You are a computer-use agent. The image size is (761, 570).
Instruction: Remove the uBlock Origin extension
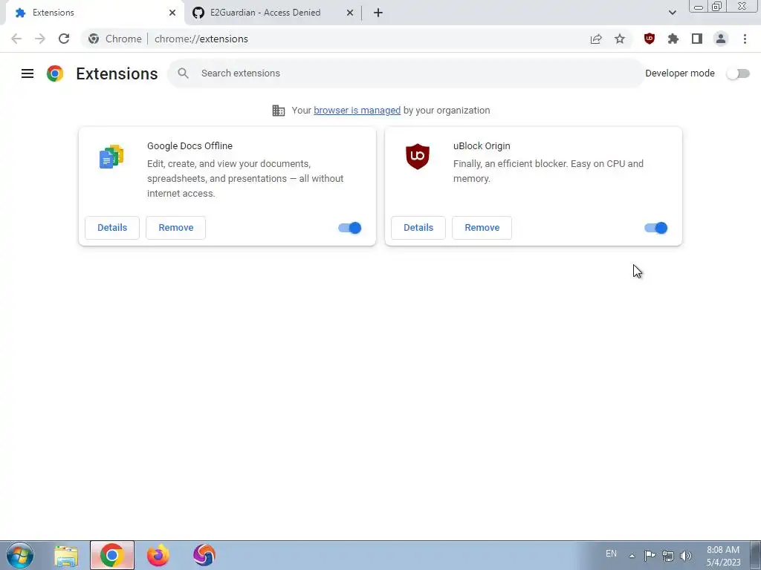[482, 228]
